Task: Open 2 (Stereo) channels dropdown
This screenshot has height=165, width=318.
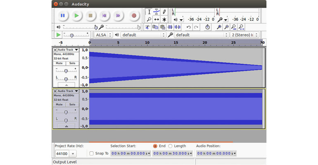Action: (244, 35)
